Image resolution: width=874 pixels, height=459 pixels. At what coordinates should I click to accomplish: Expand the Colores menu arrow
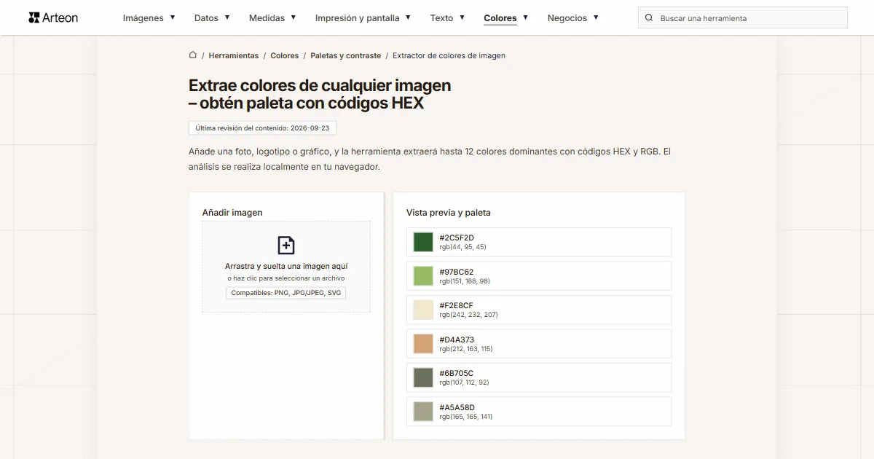pos(526,17)
